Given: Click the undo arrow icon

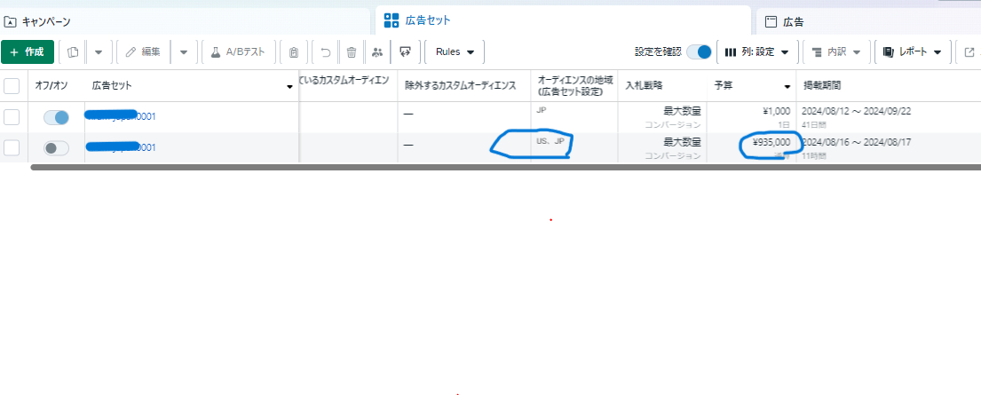Looking at the screenshot, I should pyautogui.click(x=325, y=52).
